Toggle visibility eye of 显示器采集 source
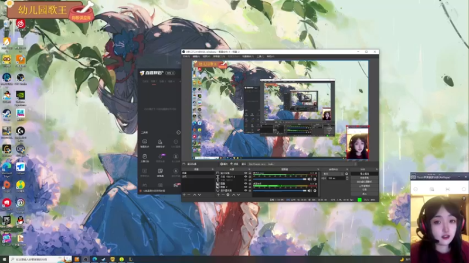Image resolution: width=469 pixels, height=263 pixels. (246, 191)
